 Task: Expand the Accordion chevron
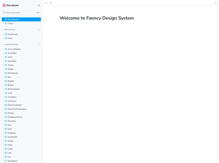pyautogui.click(x=4, y=53)
